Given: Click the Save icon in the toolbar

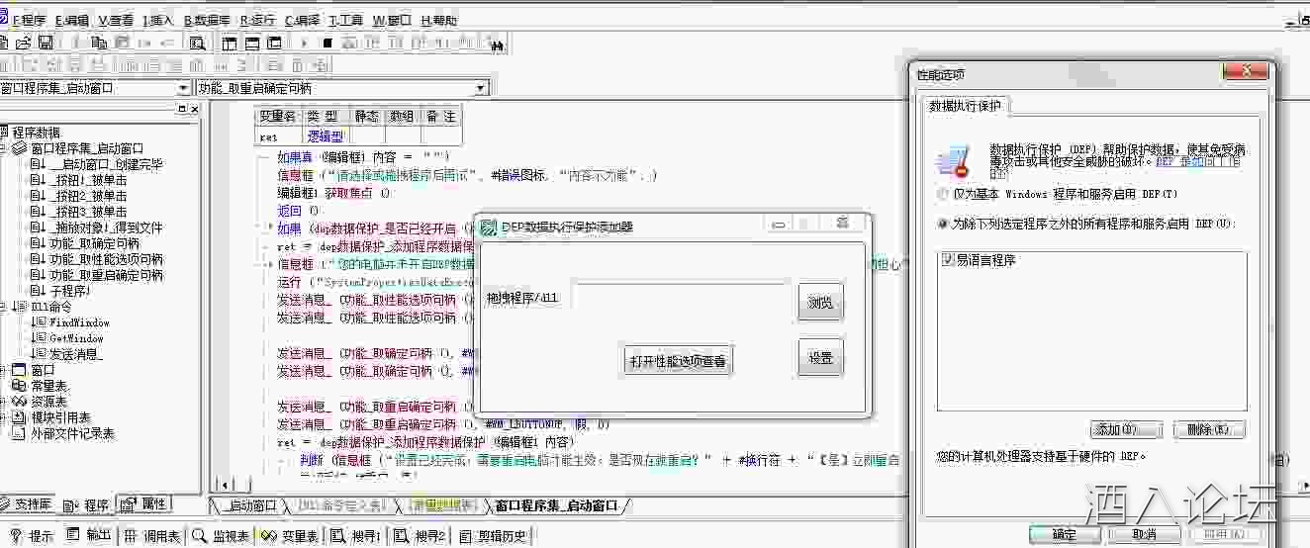Looking at the screenshot, I should tap(46, 43).
